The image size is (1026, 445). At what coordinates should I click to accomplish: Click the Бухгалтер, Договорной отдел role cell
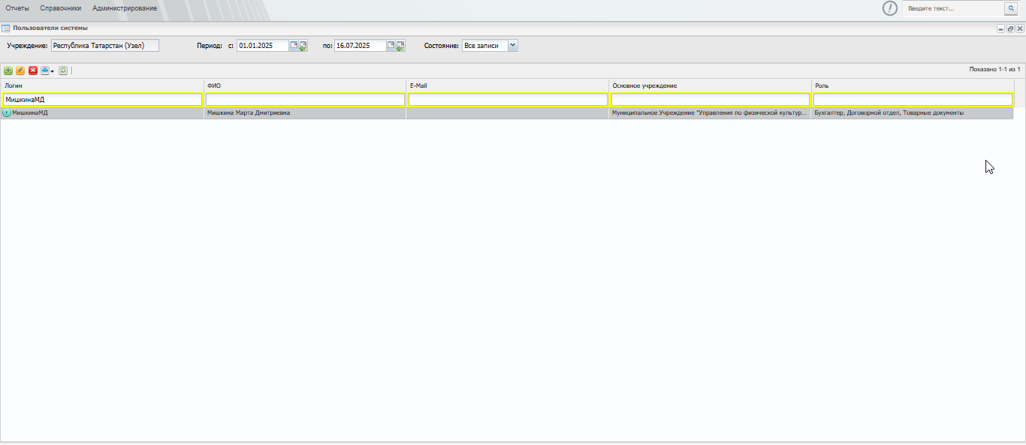(x=913, y=113)
